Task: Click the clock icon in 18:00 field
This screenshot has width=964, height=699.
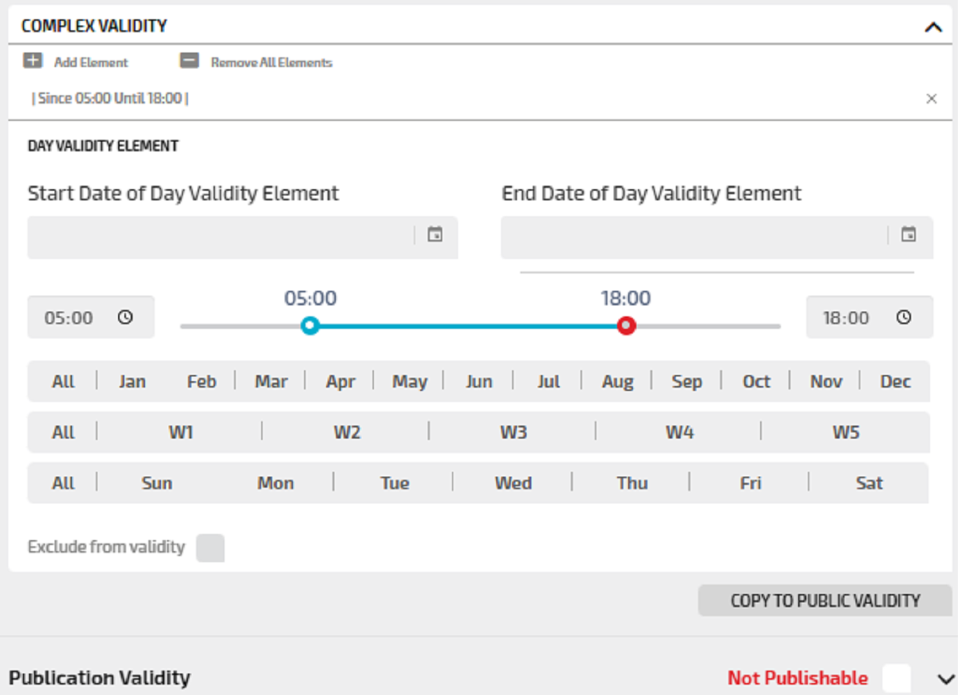Action: [903, 318]
